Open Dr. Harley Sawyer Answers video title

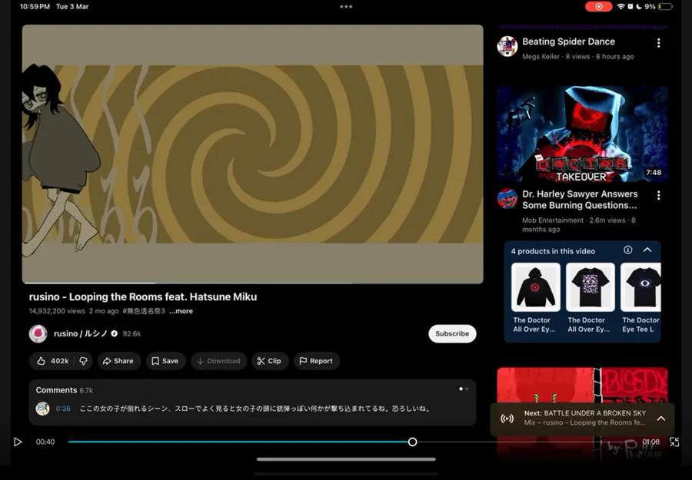coord(580,200)
